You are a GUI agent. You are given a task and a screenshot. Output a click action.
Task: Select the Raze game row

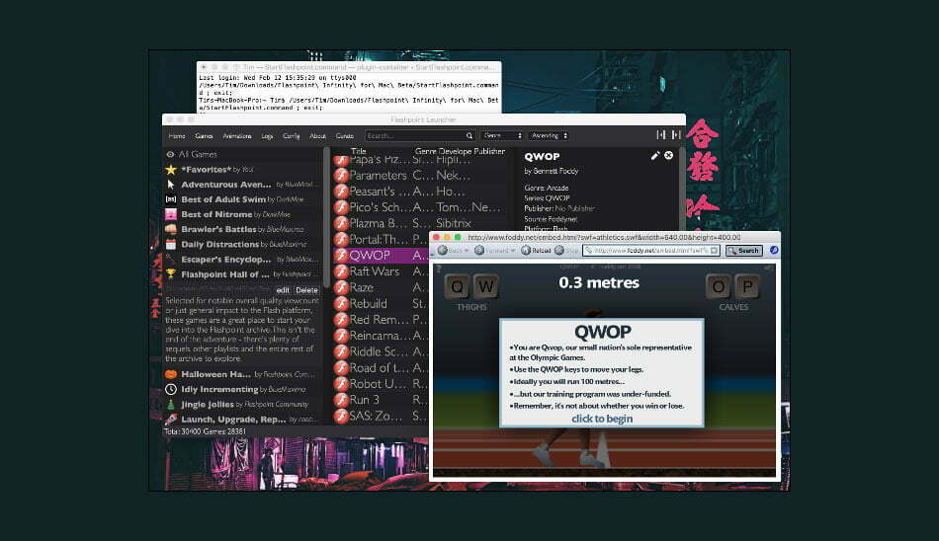pyautogui.click(x=380, y=287)
